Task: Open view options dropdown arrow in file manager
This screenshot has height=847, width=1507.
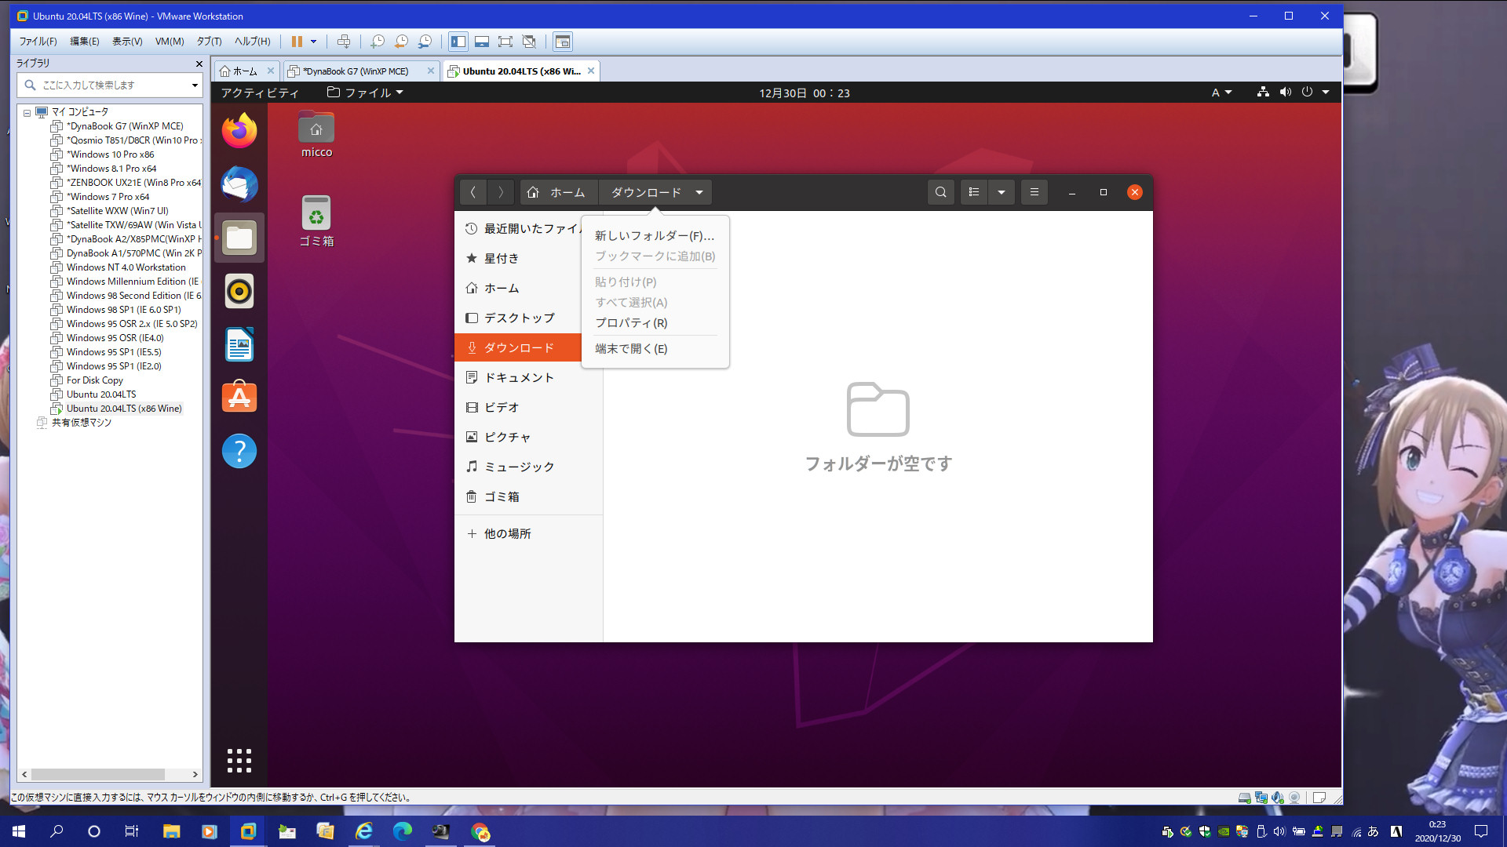Action: coord(1002,192)
